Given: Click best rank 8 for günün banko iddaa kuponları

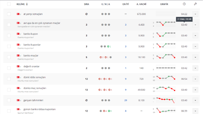Looking at the screenshot, I should click(126, 111).
